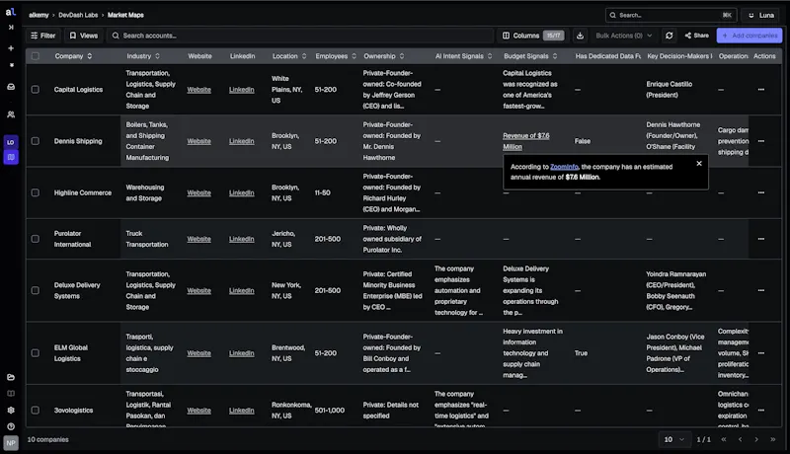Viewport: 790px width, 454px height.
Task: Open the help question mark icon
Action: (x=11, y=426)
